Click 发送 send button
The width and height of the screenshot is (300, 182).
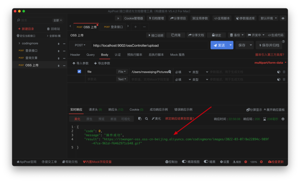[x=219, y=45]
